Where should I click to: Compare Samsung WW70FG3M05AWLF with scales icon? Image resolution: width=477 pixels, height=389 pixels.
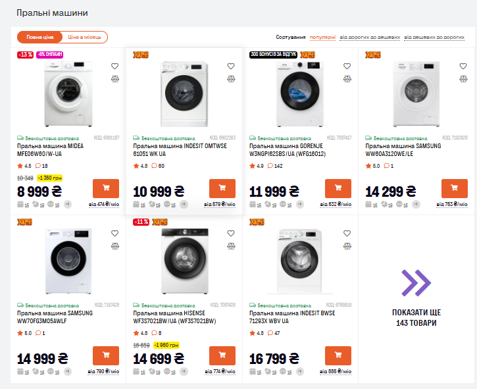coord(114,246)
